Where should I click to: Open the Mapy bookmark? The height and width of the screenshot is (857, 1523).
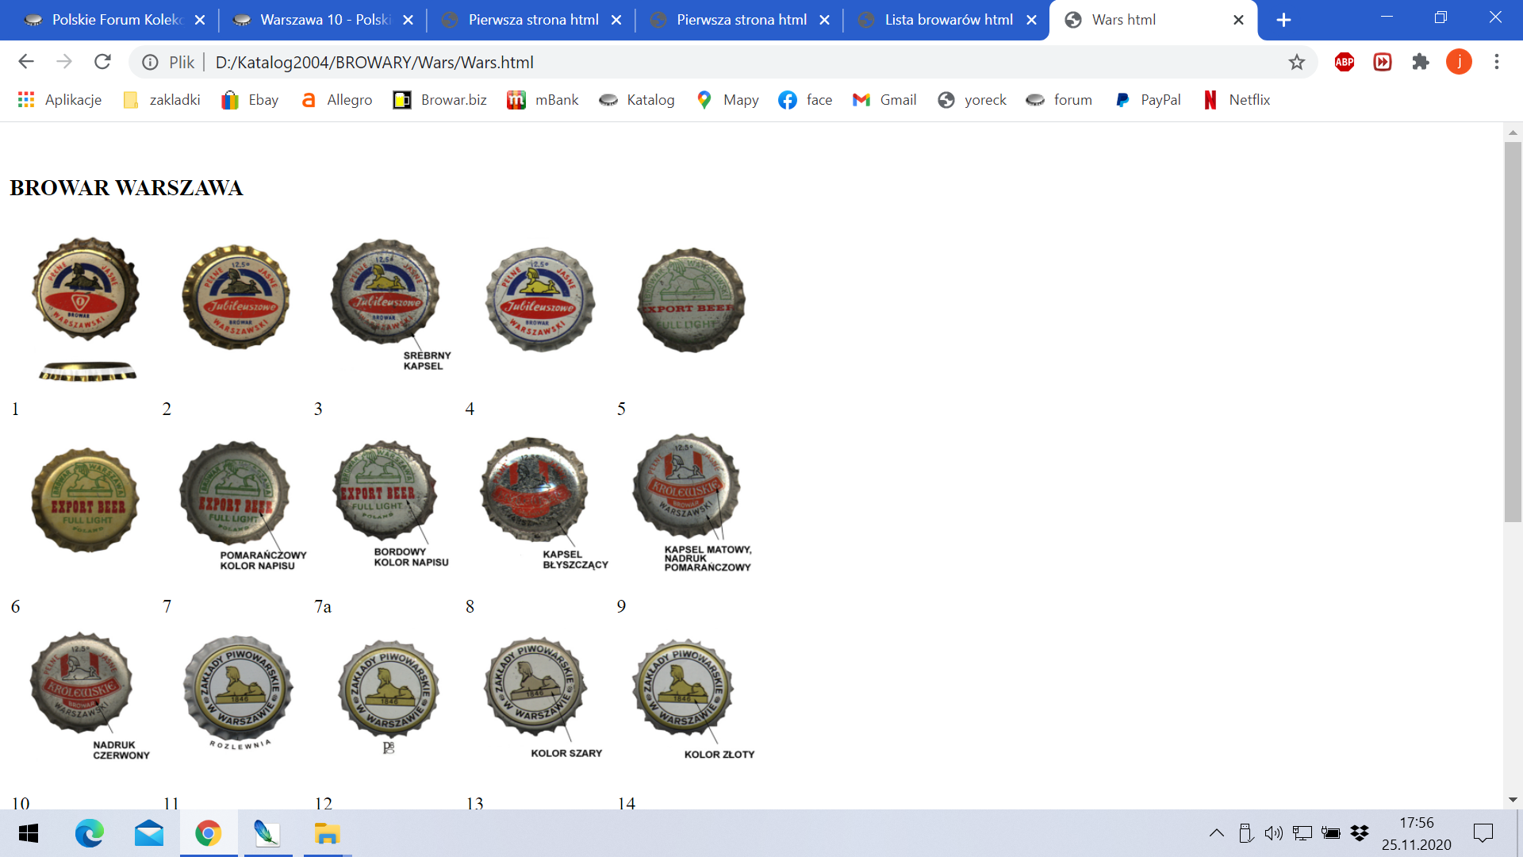click(x=727, y=100)
